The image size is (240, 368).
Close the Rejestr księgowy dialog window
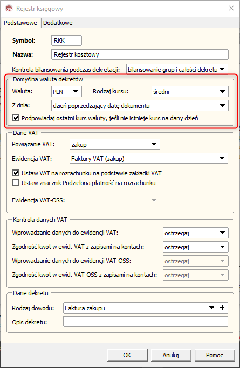point(231,8)
